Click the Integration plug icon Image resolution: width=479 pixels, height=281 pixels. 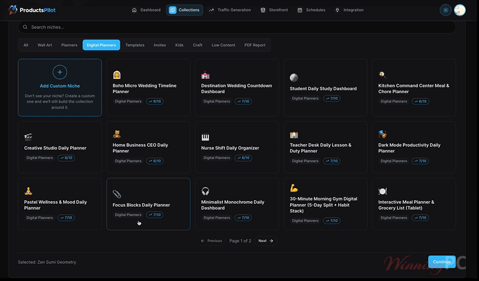pyautogui.click(x=337, y=10)
